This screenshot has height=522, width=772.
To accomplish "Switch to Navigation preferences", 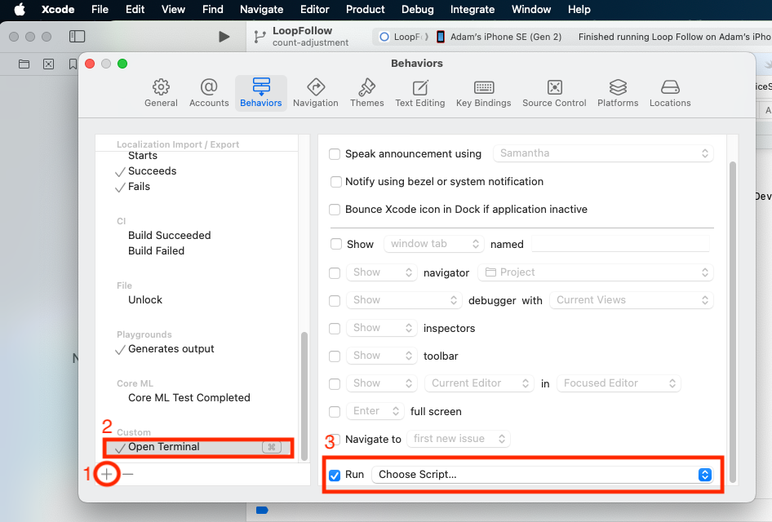I will tap(315, 92).
